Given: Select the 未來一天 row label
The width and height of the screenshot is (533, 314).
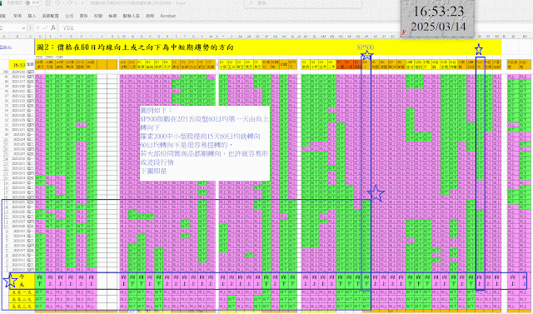Looking at the screenshot, I should 22,292.
